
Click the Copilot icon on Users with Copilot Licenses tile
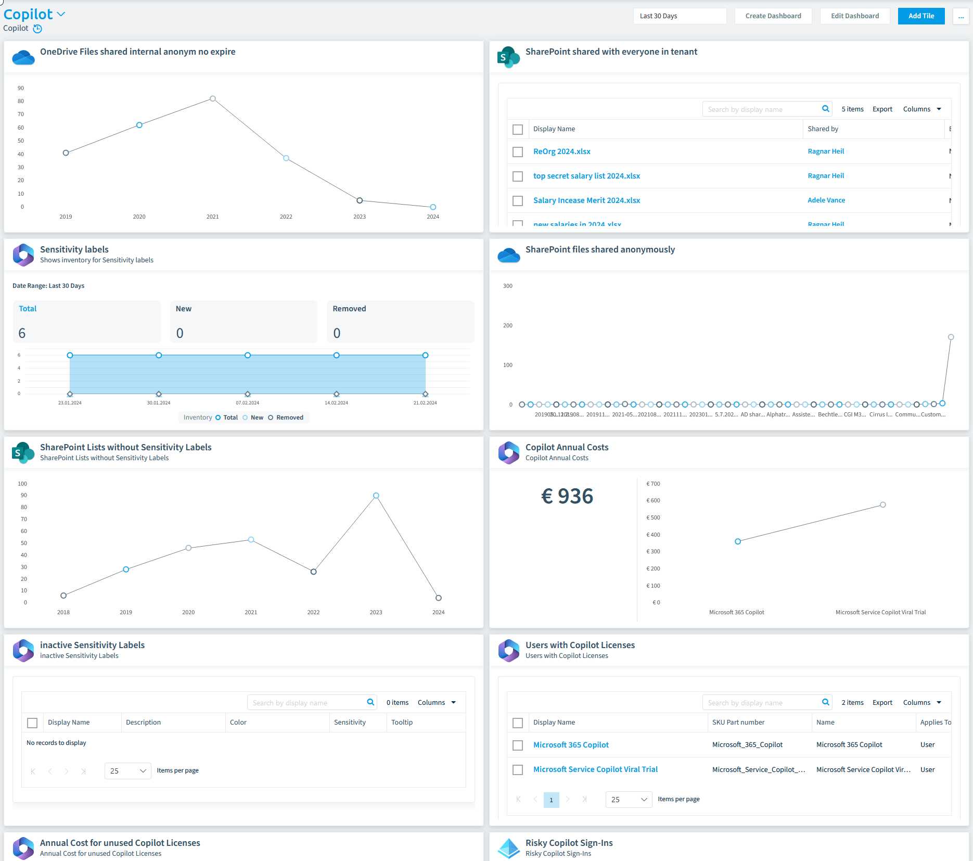click(508, 650)
